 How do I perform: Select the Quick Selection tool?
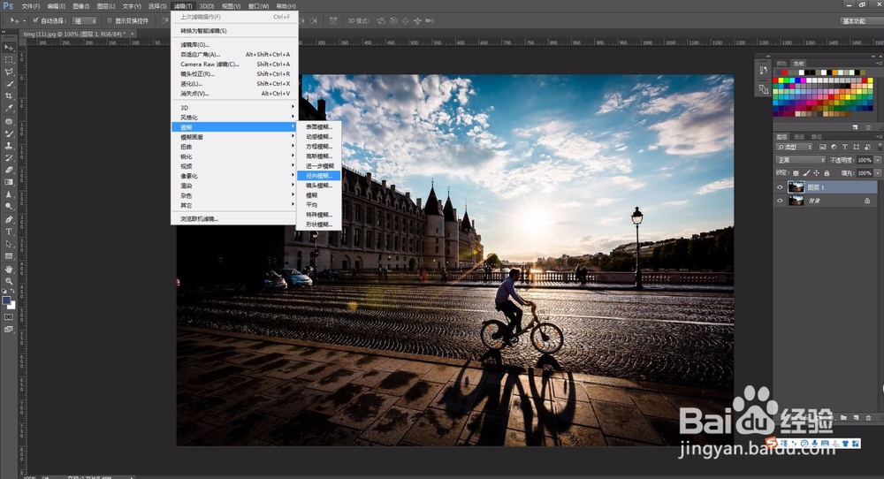coord(9,84)
